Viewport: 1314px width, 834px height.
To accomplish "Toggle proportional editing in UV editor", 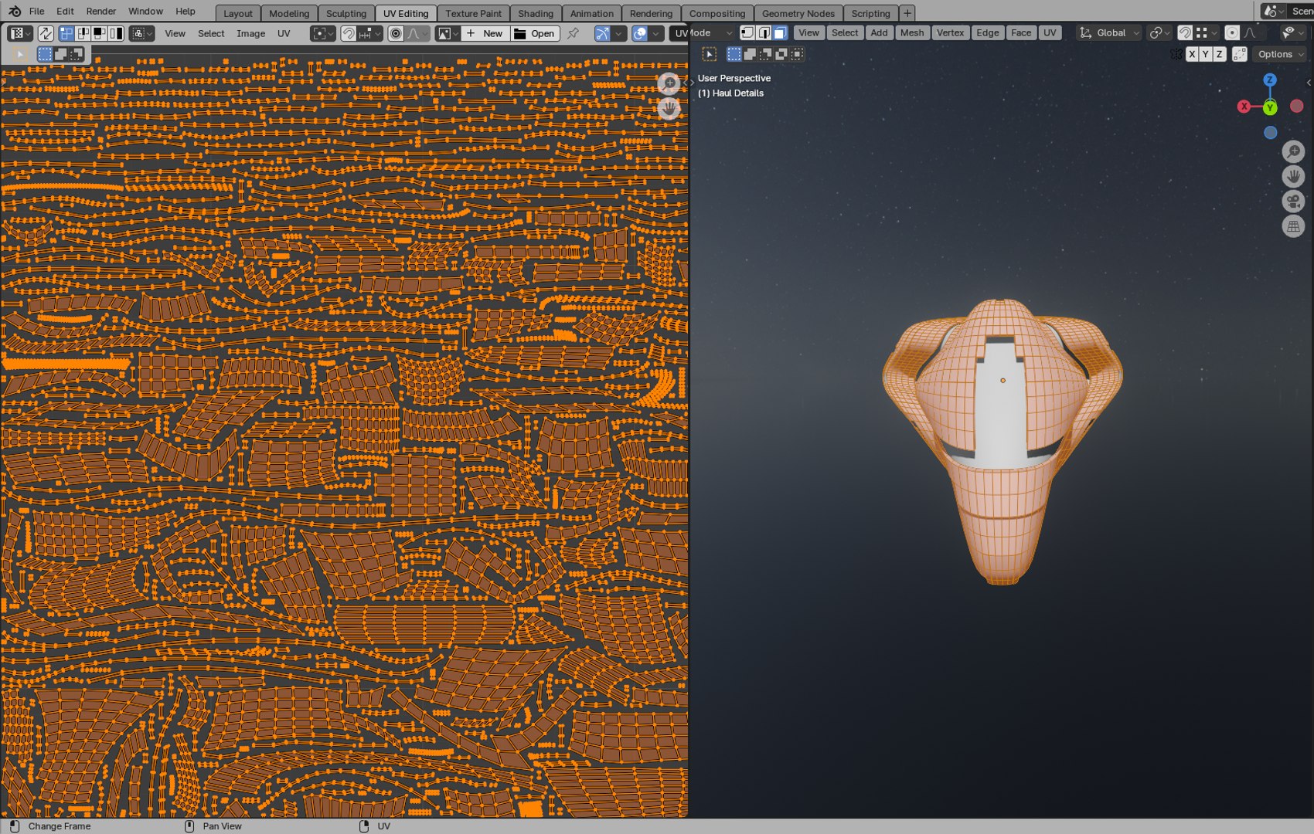I will (396, 33).
